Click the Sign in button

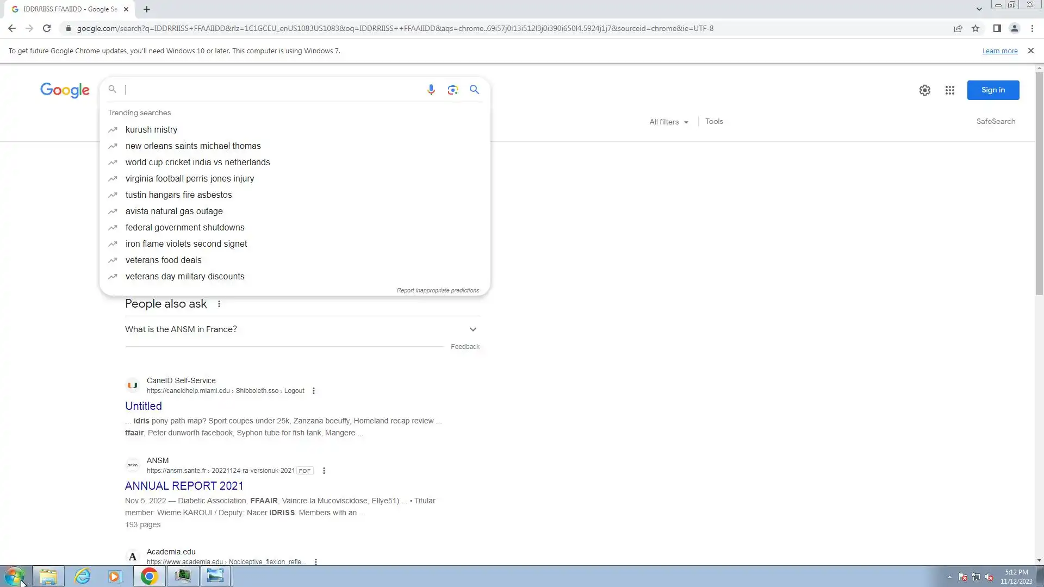pos(992,90)
